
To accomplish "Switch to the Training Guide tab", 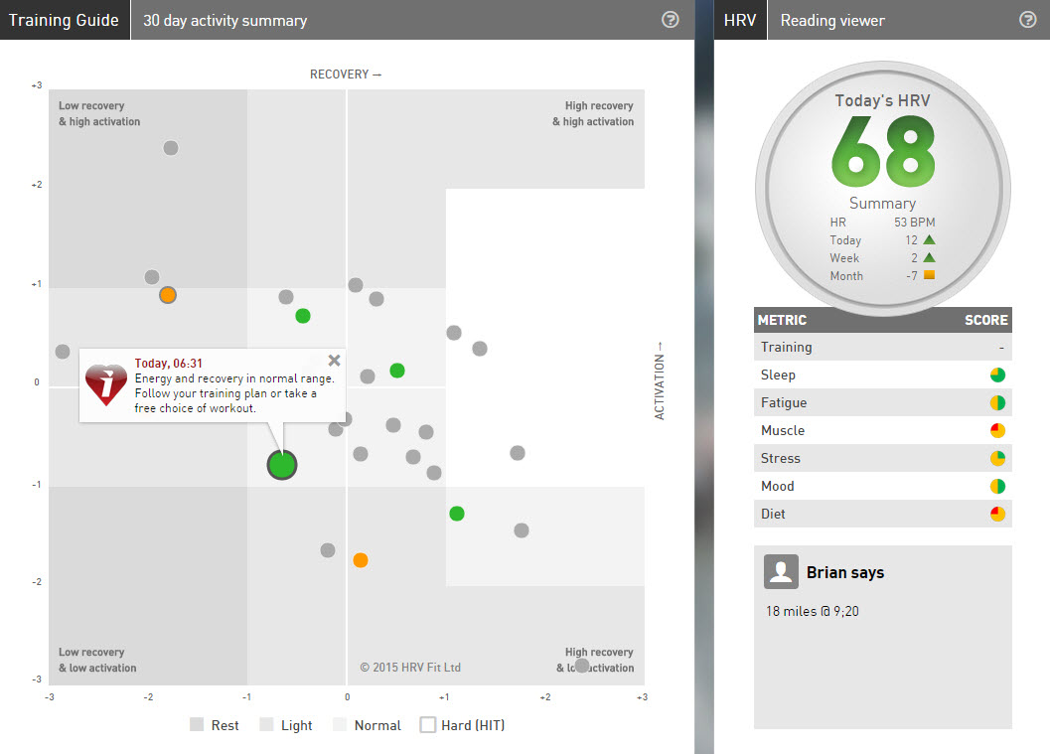I will point(65,20).
